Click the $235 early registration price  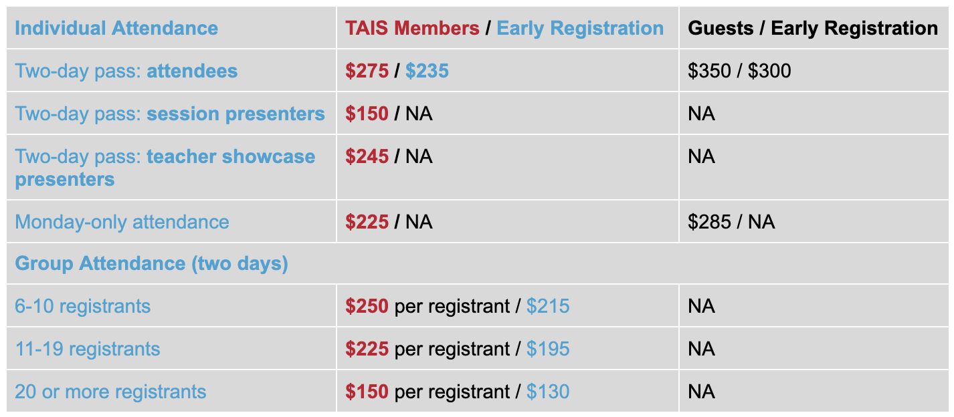point(427,71)
